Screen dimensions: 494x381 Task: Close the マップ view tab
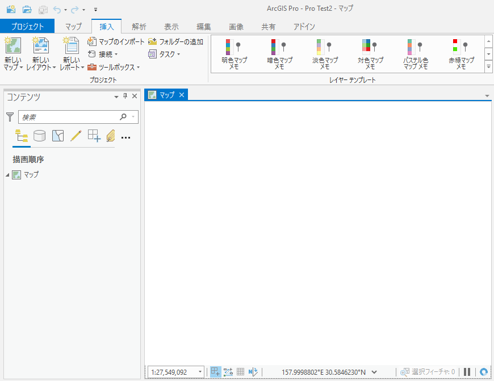[182, 95]
